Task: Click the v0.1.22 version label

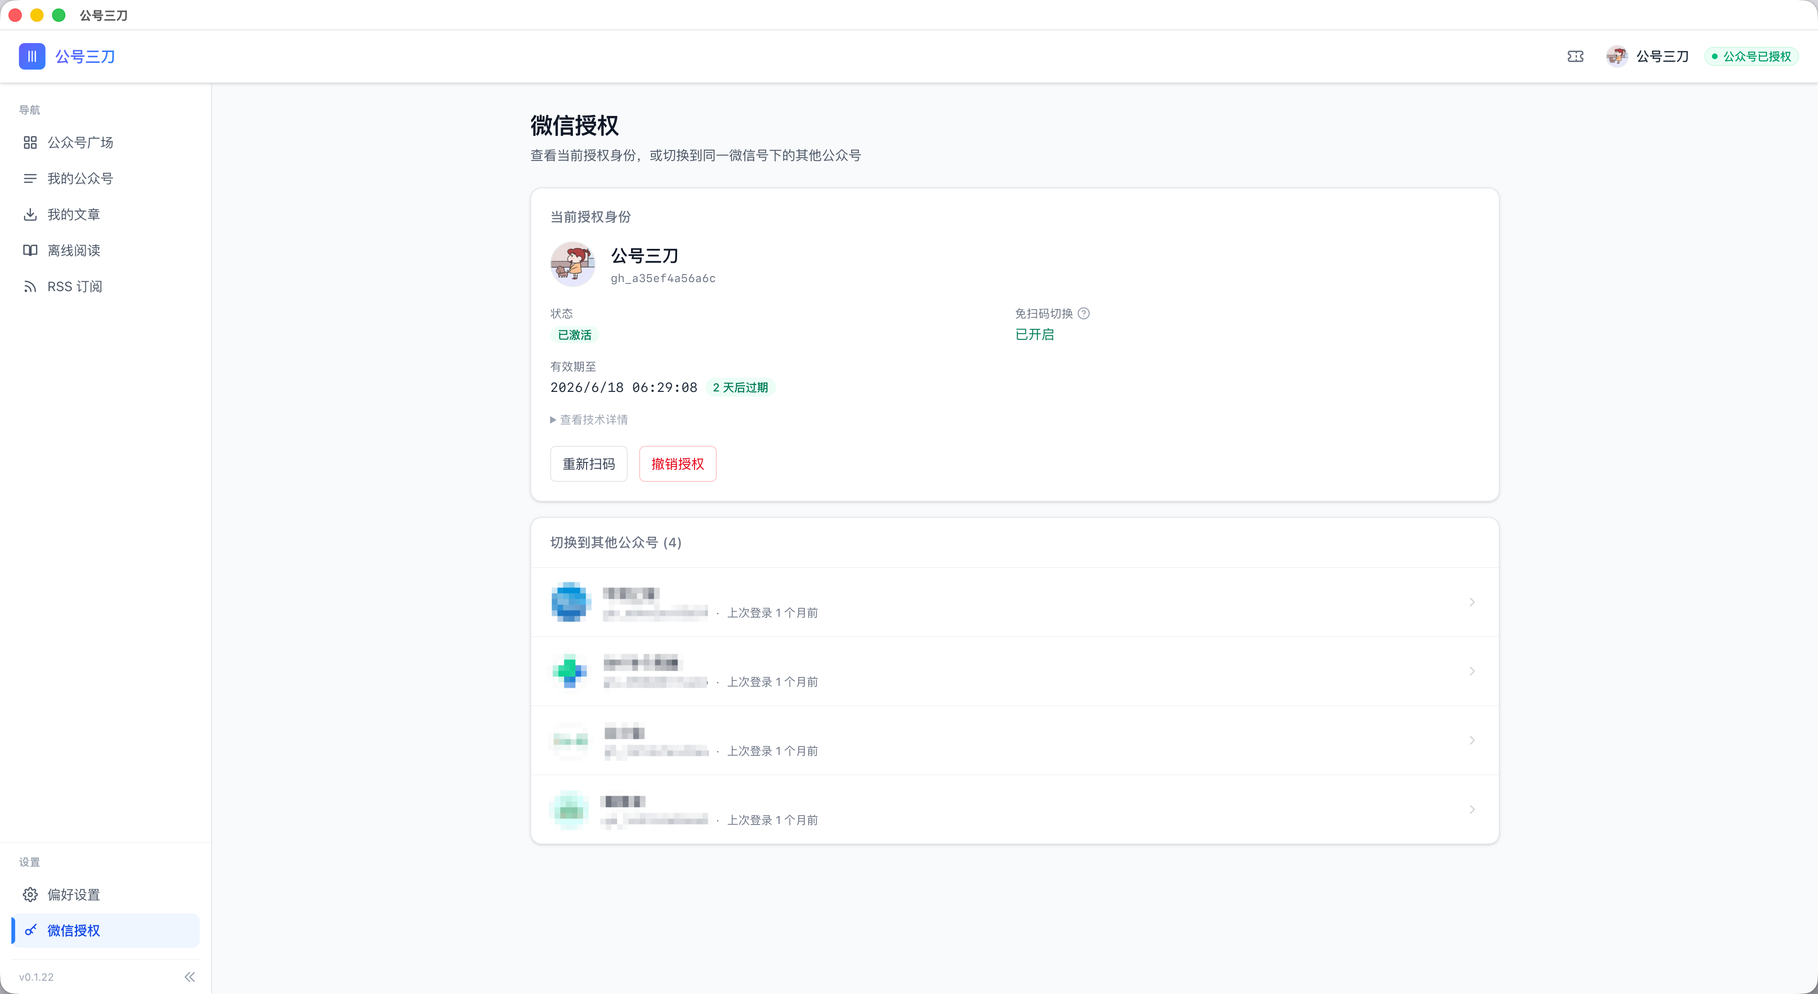Action: point(36,977)
